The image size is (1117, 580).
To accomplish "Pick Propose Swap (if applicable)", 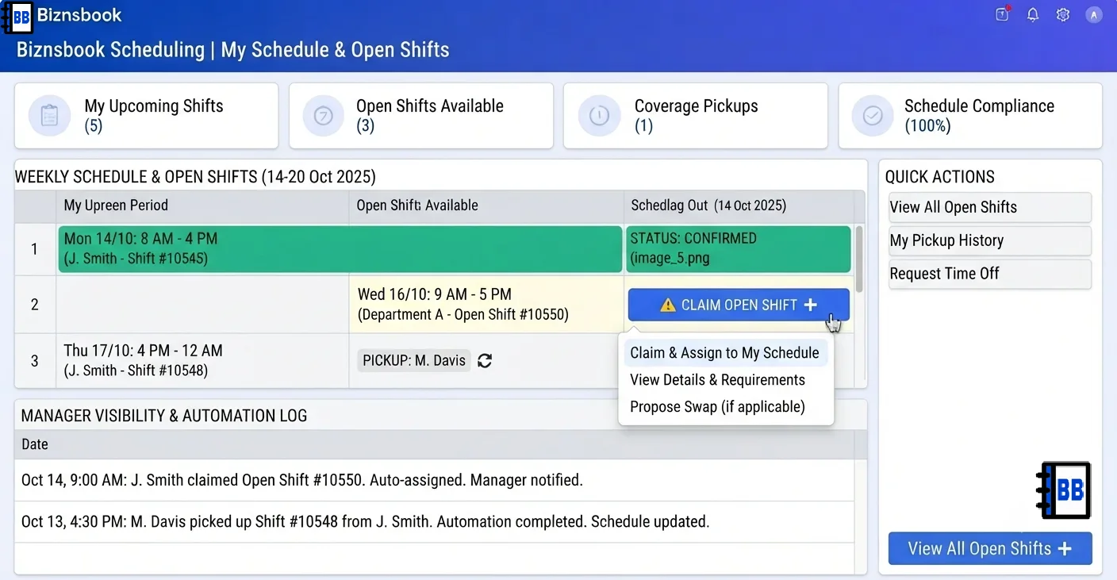I will 718,407.
